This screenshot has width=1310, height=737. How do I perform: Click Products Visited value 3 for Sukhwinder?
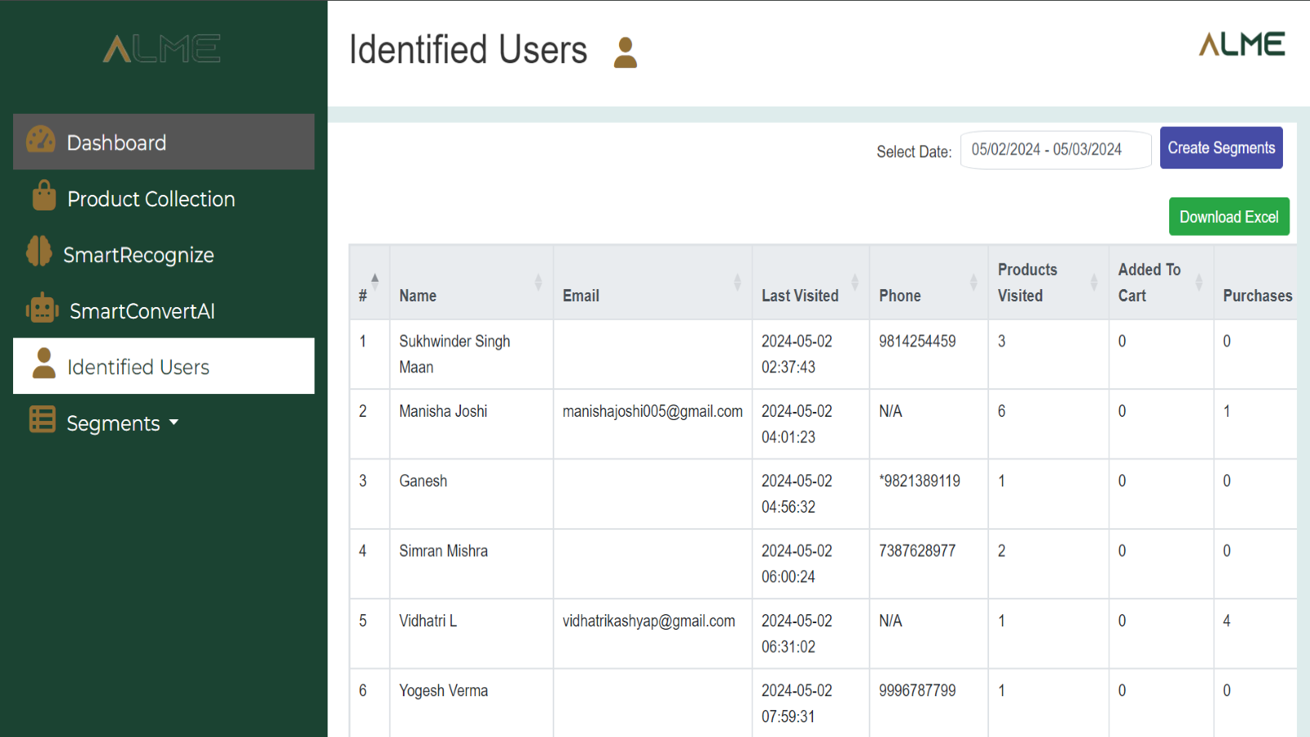click(1001, 341)
